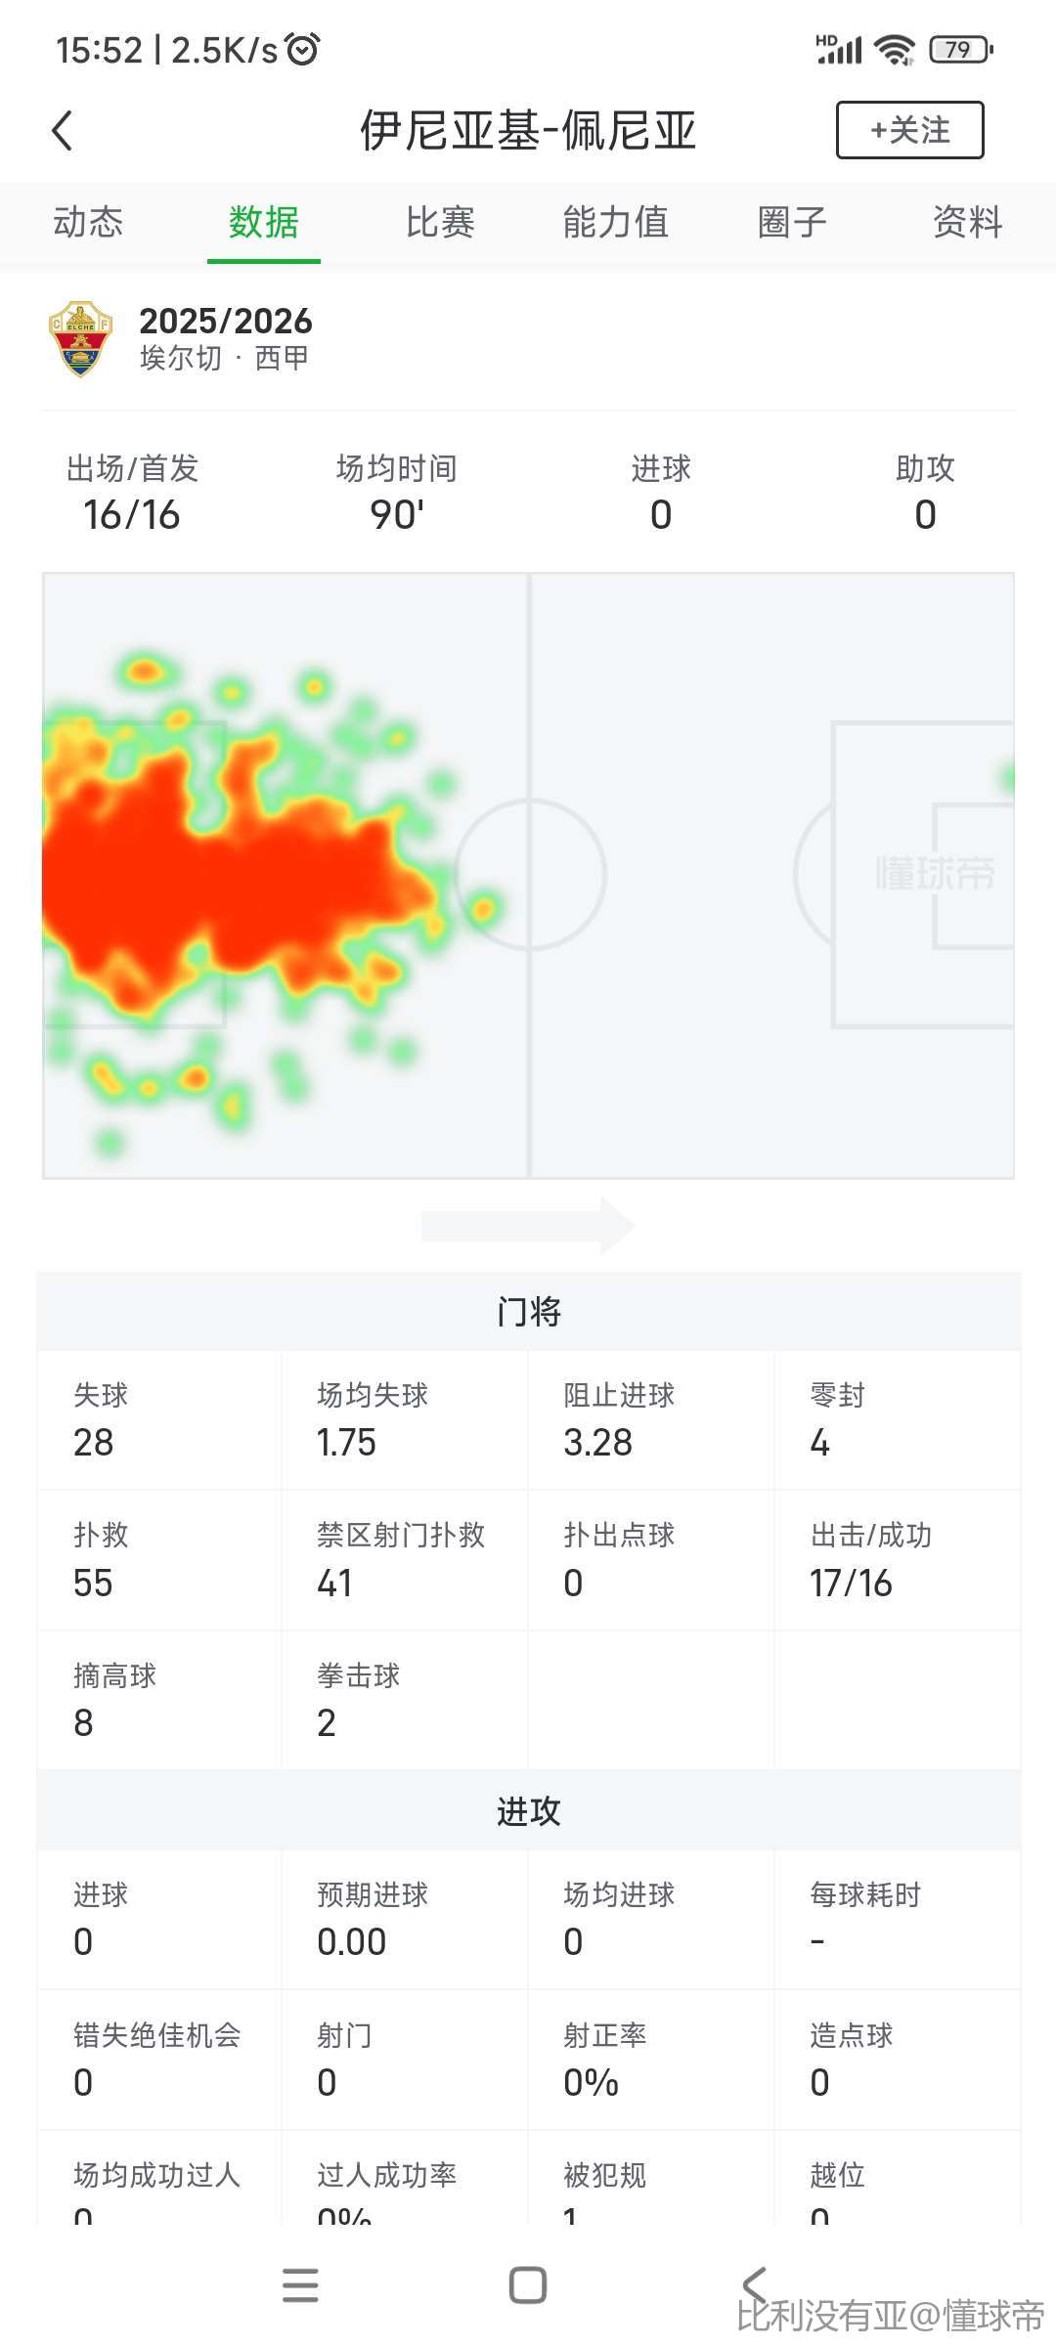Image resolution: width=1056 pixels, height=2346 pixels.
Task: Tap the Android recent apps menu icon
Action: [300, 2285]
